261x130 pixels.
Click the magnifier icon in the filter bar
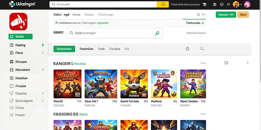pos(202,49)
